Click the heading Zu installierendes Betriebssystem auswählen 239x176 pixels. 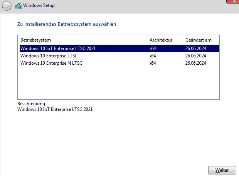click(67, 24)
